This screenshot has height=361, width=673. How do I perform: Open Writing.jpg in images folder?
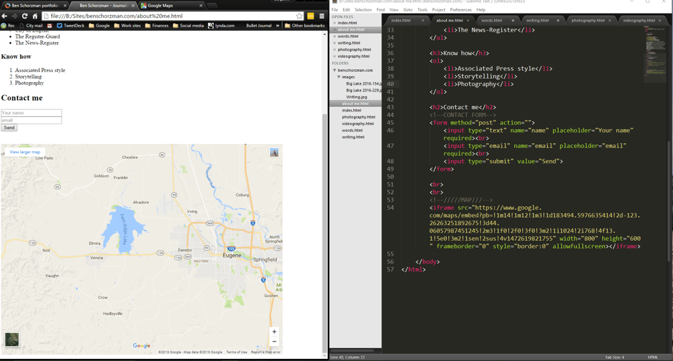pos(355,97)
